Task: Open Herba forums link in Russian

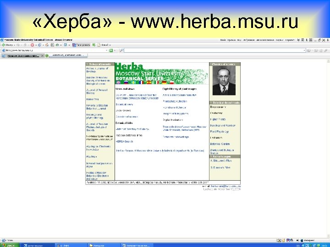Action: (160, 150)
